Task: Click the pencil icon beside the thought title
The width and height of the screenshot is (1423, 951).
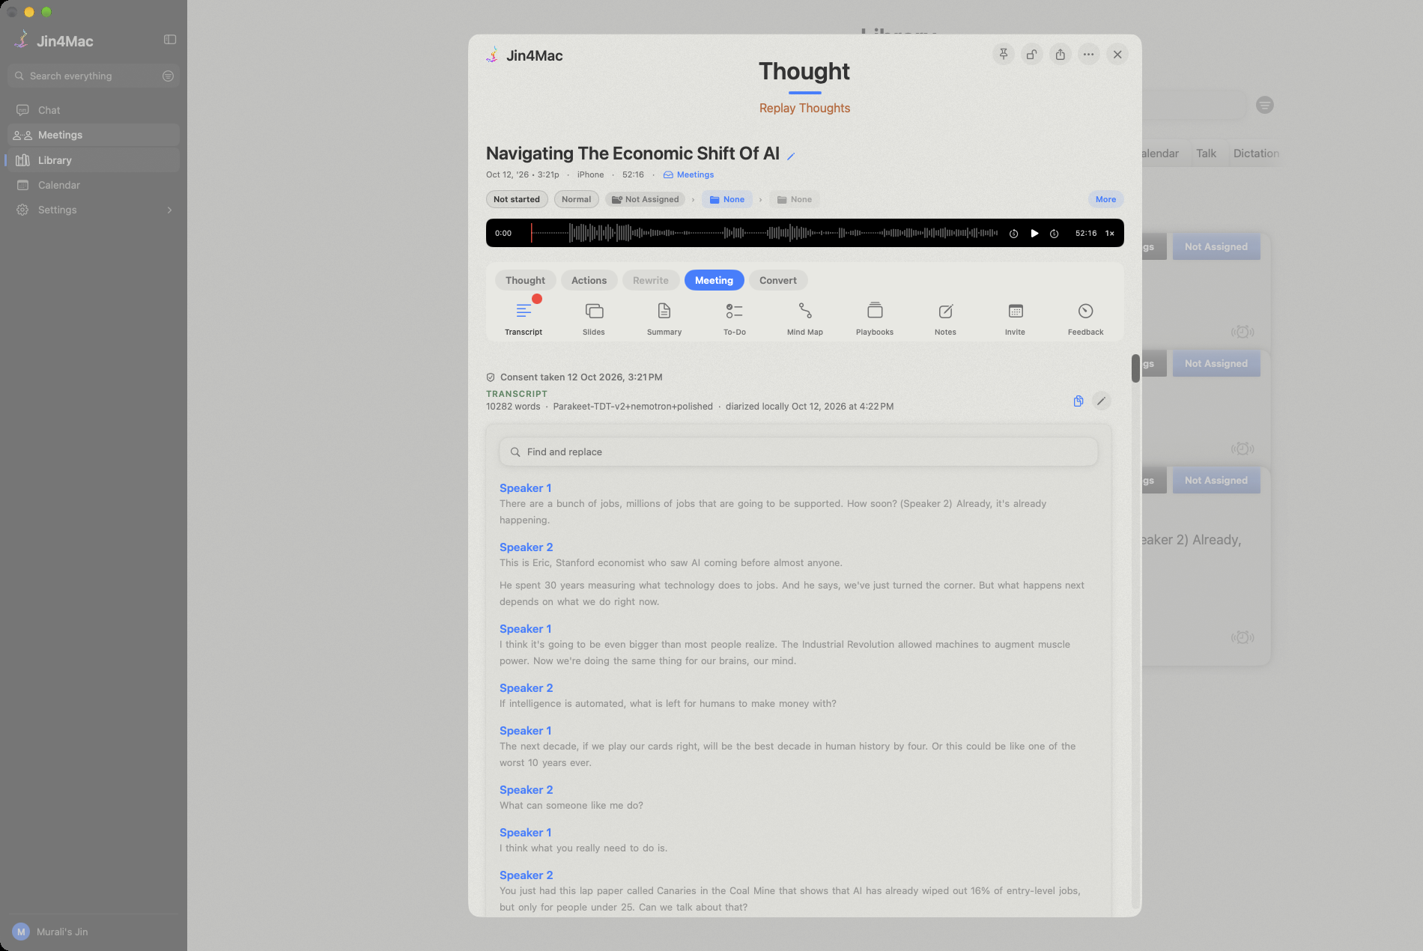Action: [x=791, y=156]
